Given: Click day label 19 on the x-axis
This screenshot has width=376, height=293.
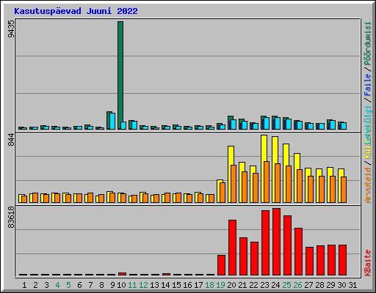Looking at the screenshot, I should tap(220, 285).
